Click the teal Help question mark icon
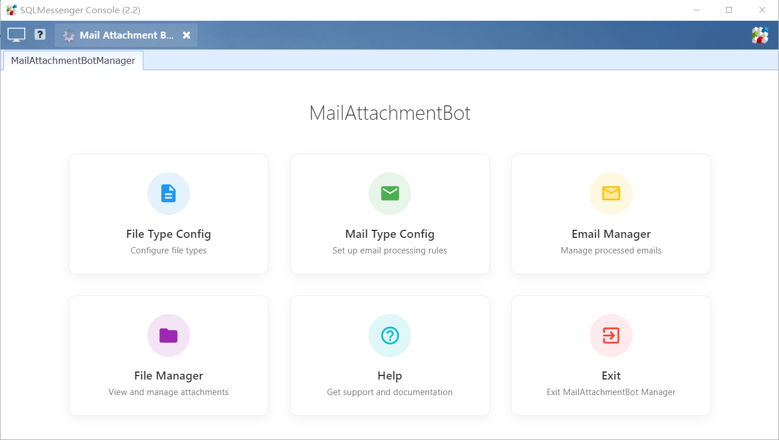779x440 pixels. pos(390,335)
